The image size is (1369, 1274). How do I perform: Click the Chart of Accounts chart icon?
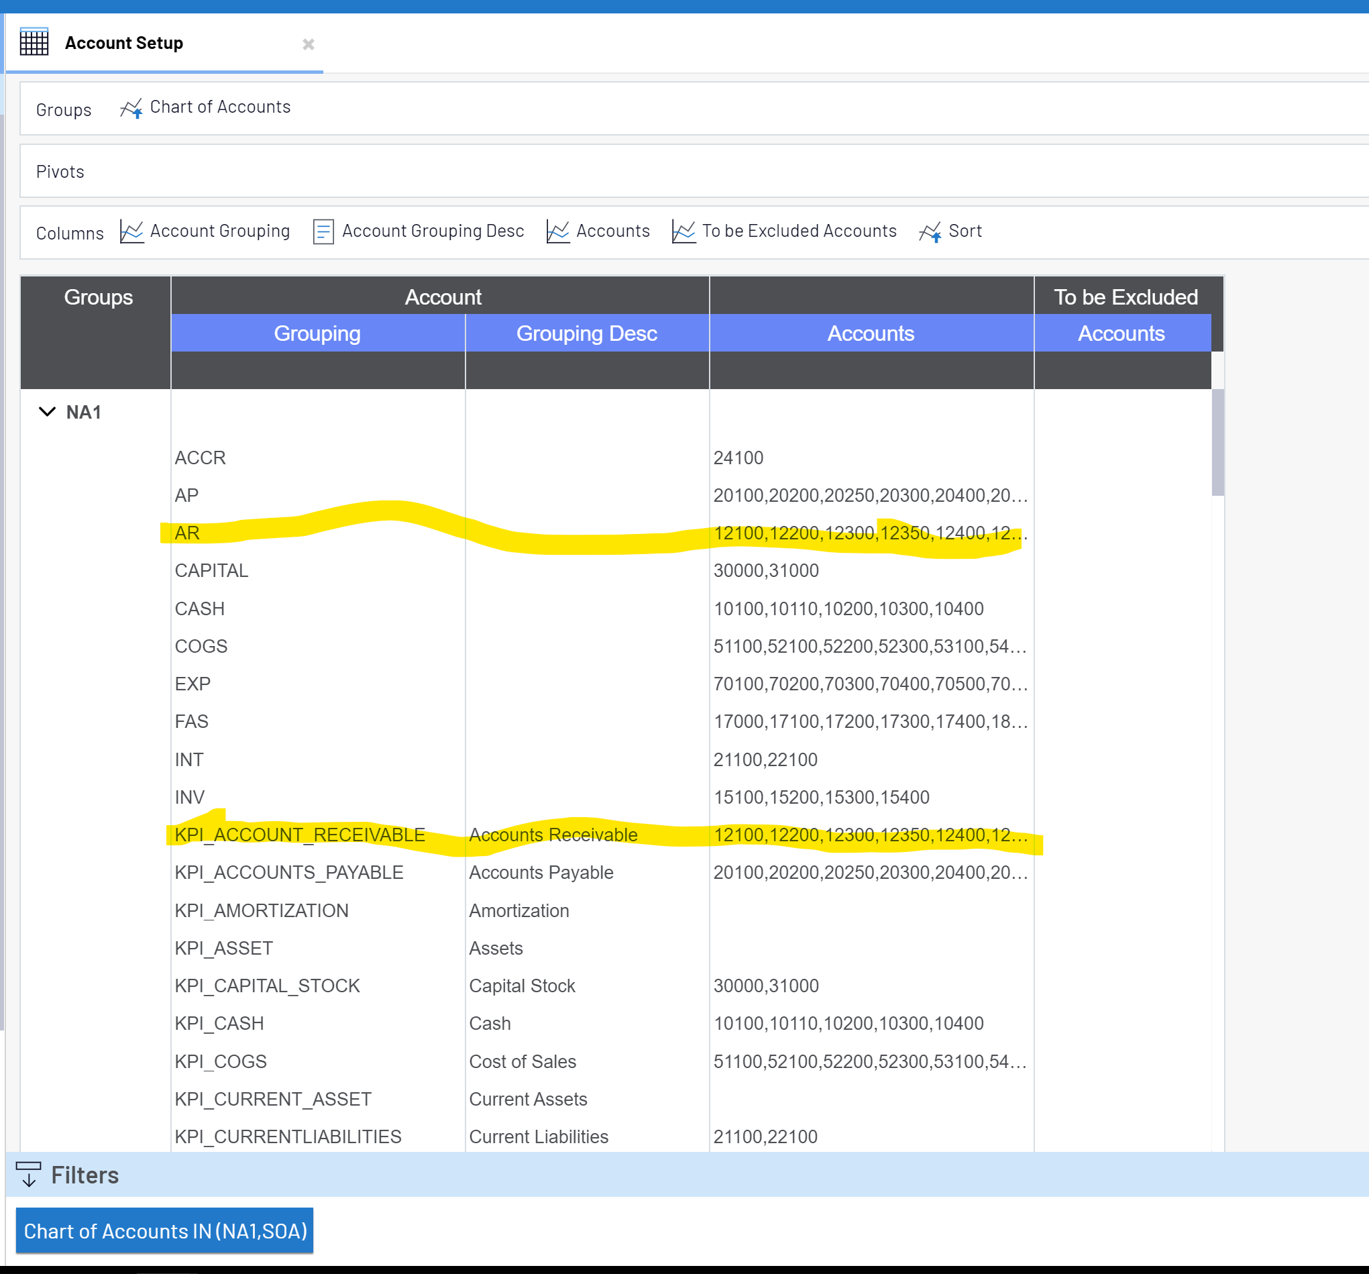click(131, 107)
